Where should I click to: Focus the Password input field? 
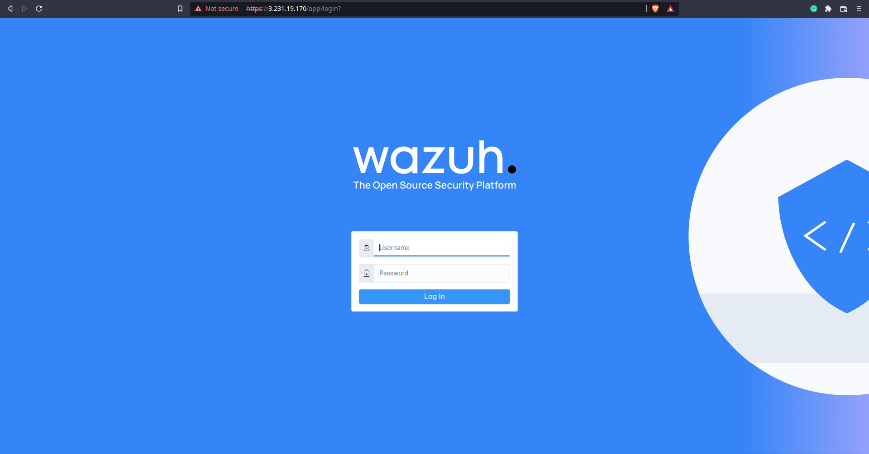click(441, 273)
